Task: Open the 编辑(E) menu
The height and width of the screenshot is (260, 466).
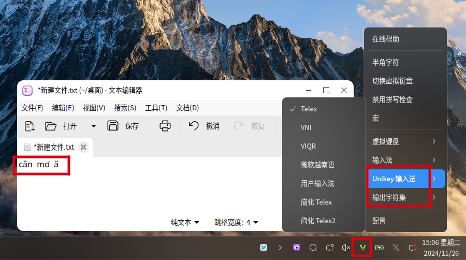Action: (63, 108)
